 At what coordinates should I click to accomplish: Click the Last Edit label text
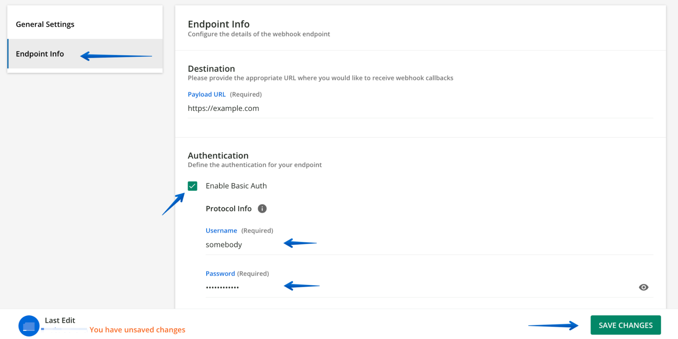click(60, 320)
